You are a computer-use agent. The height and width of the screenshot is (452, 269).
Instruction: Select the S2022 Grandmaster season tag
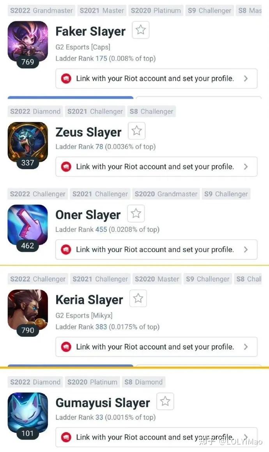tap(41, 11)
